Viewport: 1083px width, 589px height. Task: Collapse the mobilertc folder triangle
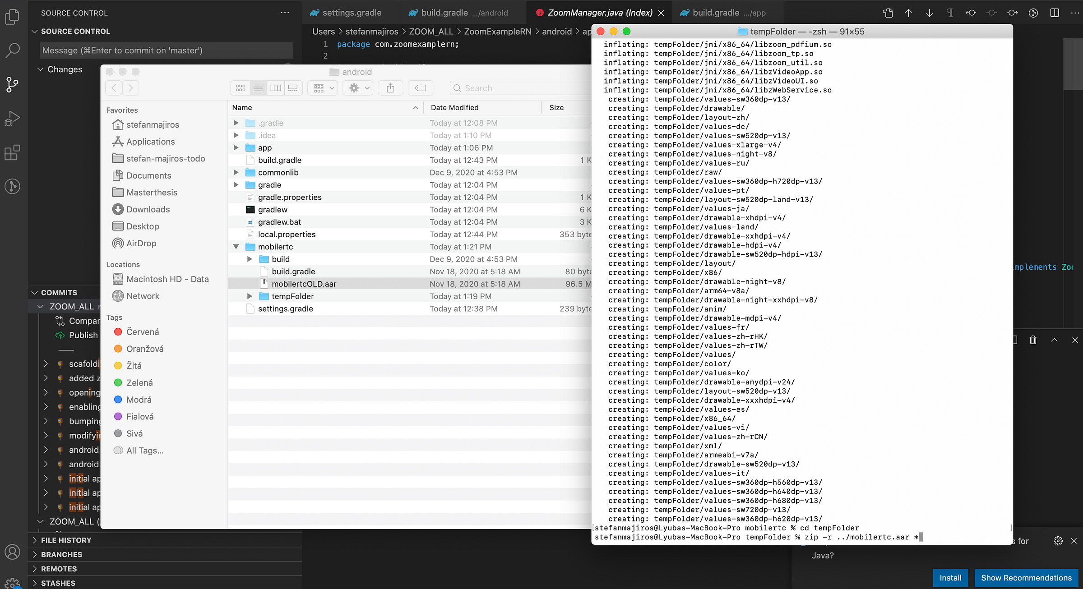[x=236, y=247]
